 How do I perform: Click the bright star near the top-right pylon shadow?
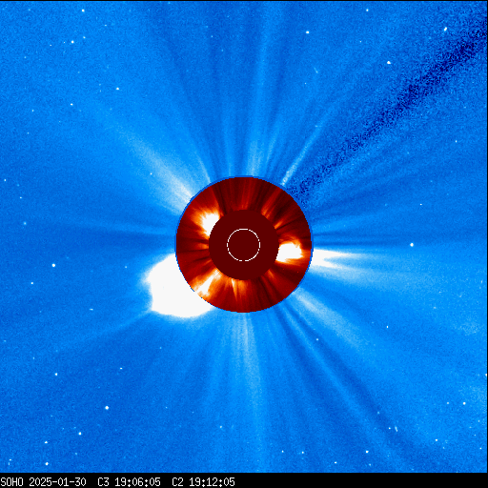389,63
